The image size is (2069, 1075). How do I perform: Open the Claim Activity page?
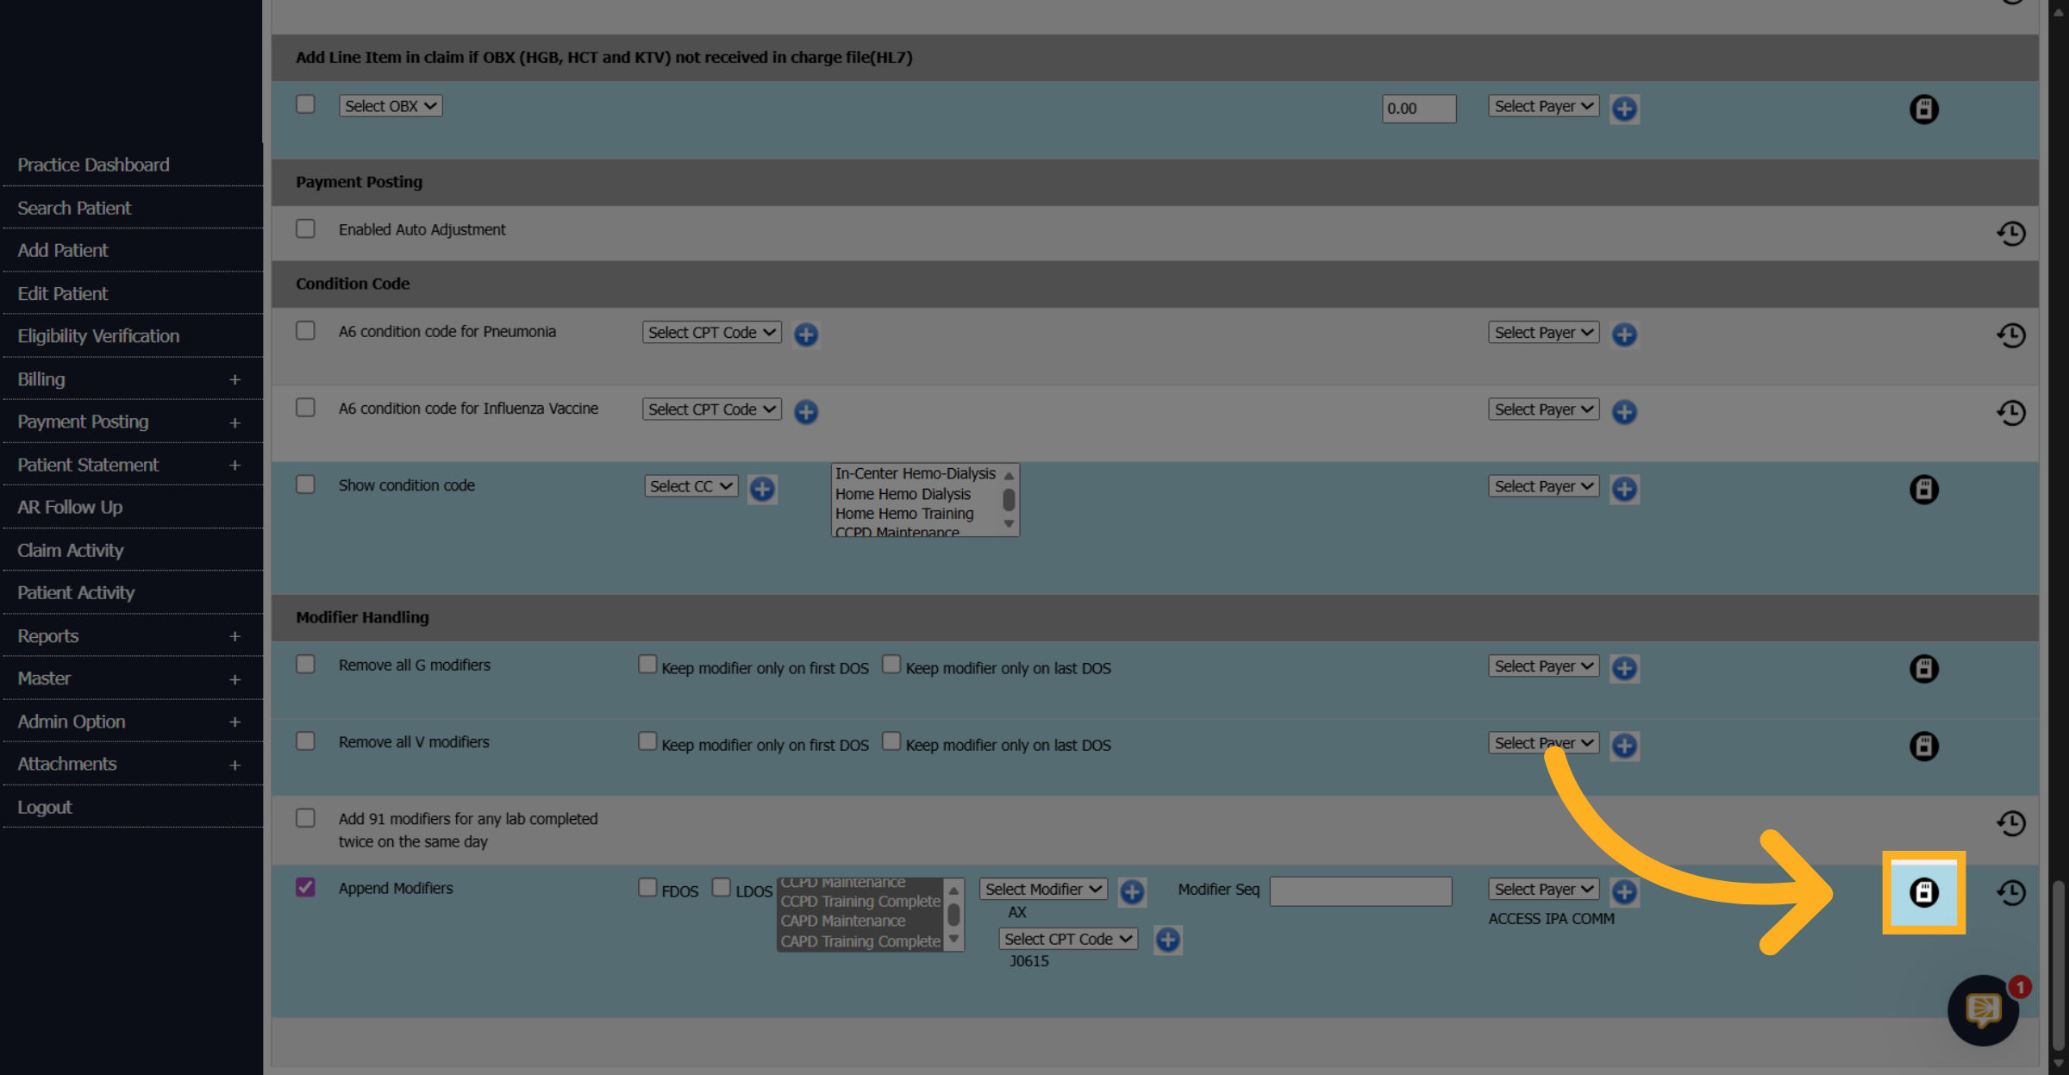click(71, 550)
